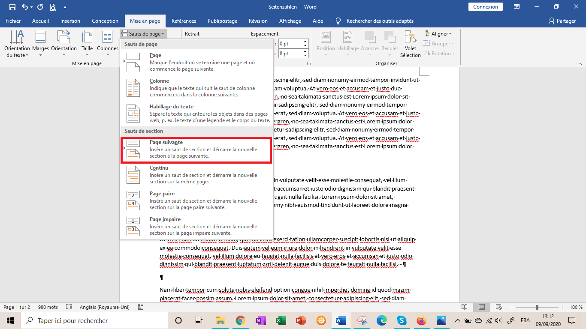Switch to the Insertion tab

(x=70, y=21)
